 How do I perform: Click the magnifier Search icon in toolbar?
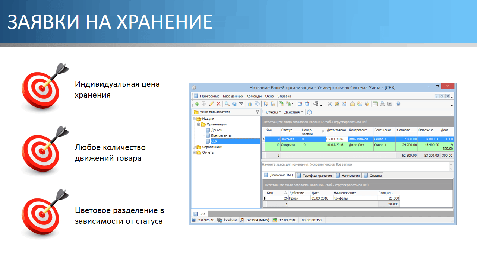tap(227, 104)
